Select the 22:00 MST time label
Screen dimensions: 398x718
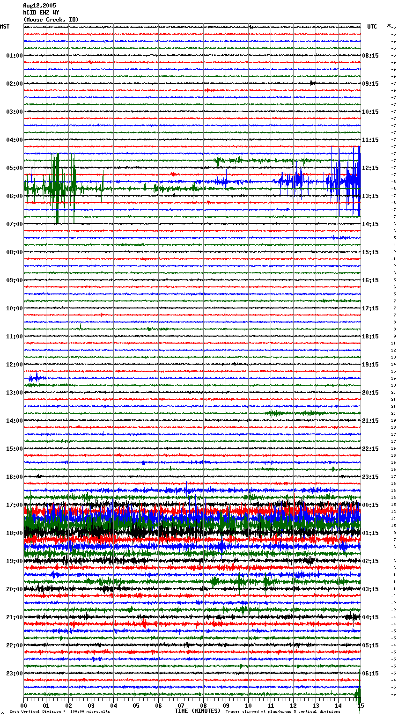[x=15, y=645]
